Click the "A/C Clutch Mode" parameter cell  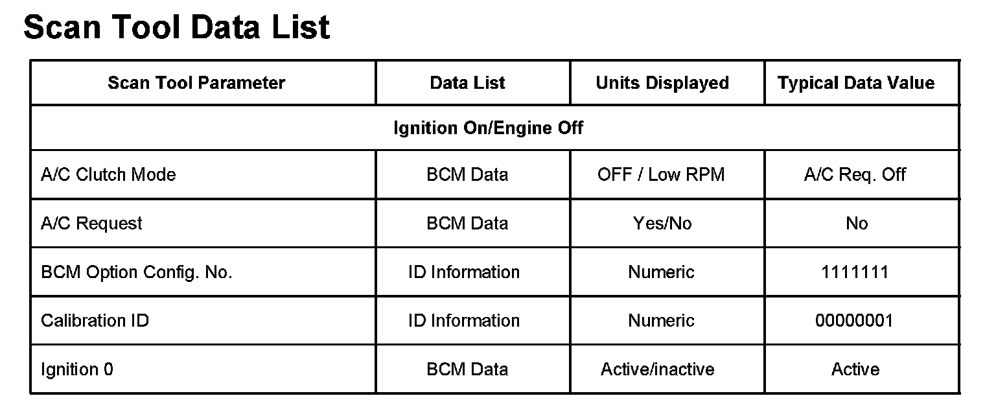(x=108, y=175)
